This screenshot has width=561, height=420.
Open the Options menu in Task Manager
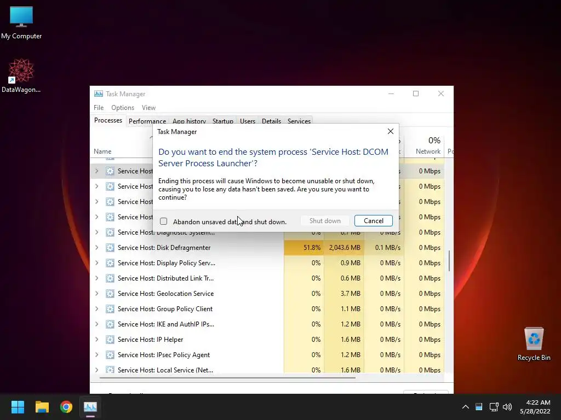coord(123,108)
